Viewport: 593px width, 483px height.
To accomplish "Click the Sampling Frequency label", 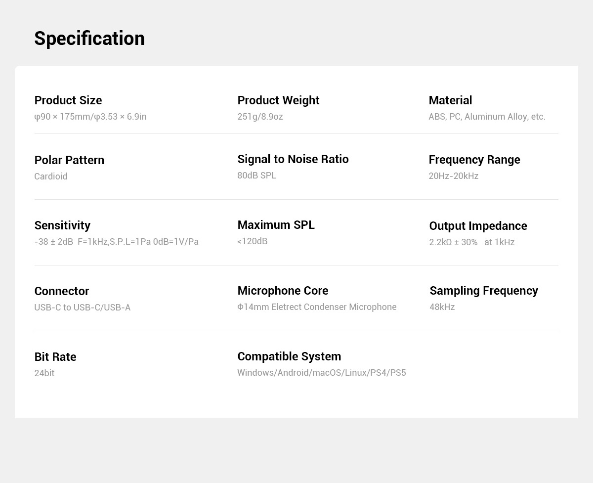I will pyautogui.click(x=484, y=291).
